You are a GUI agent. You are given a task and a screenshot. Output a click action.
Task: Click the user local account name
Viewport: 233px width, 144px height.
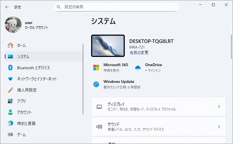pyautogui.click(x=29, y=23)
